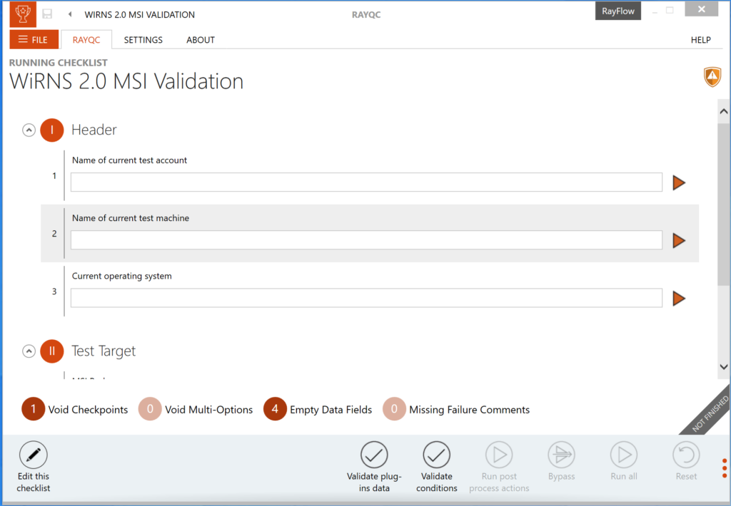Open the SETTINGS tab
The image size is (731, 506).
click(143, 40)
